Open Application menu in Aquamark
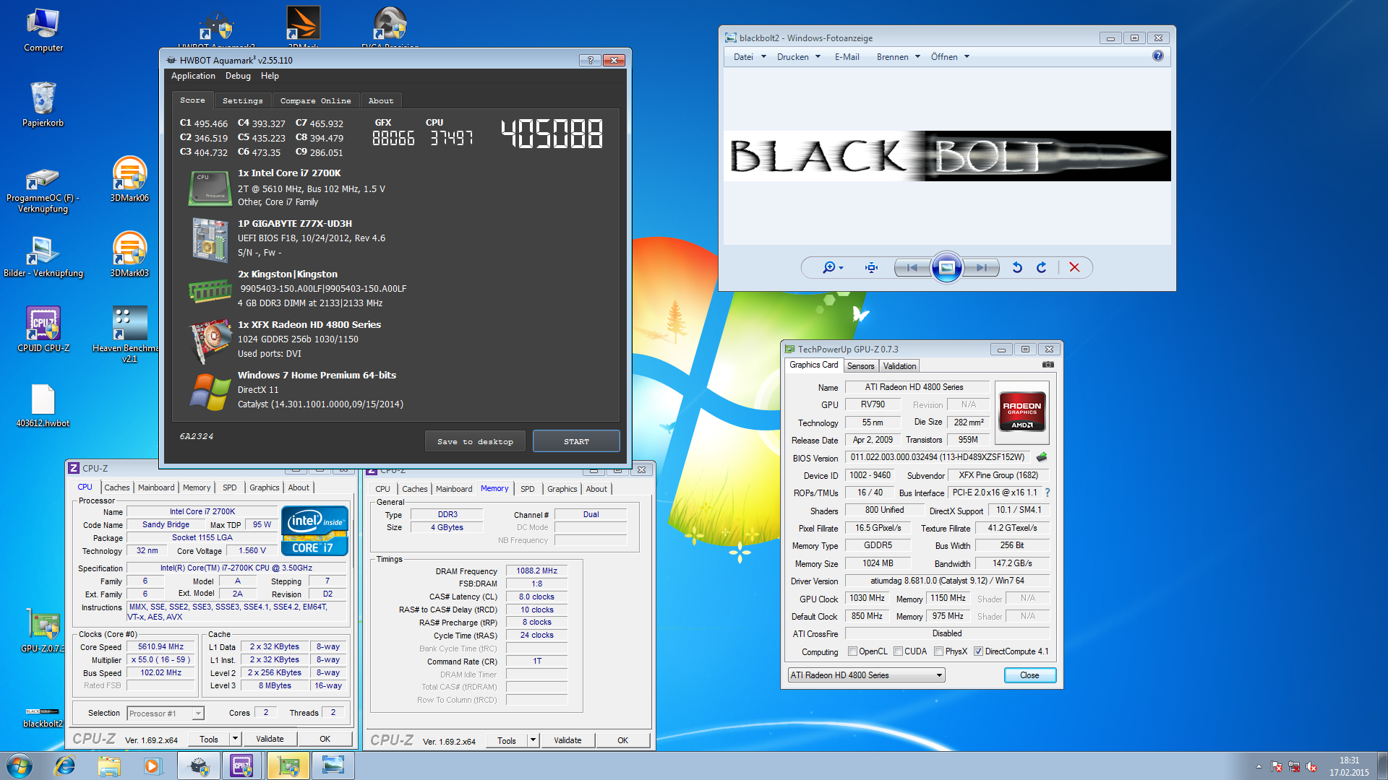Screen dimensions: 1388x780 (193, 76)
